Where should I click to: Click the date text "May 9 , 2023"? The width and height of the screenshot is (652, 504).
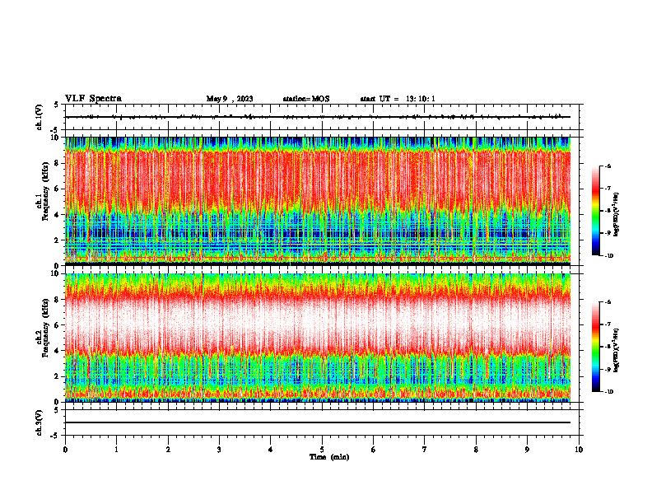point(230,99)
